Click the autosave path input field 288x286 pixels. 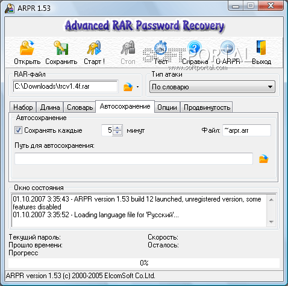point(134,159)
